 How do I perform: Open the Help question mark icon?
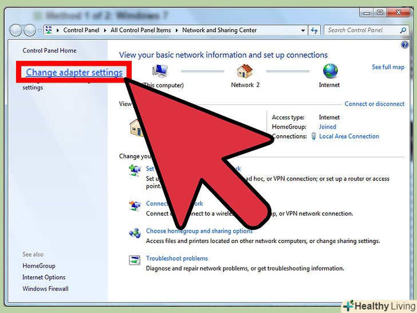coord(404,45)
